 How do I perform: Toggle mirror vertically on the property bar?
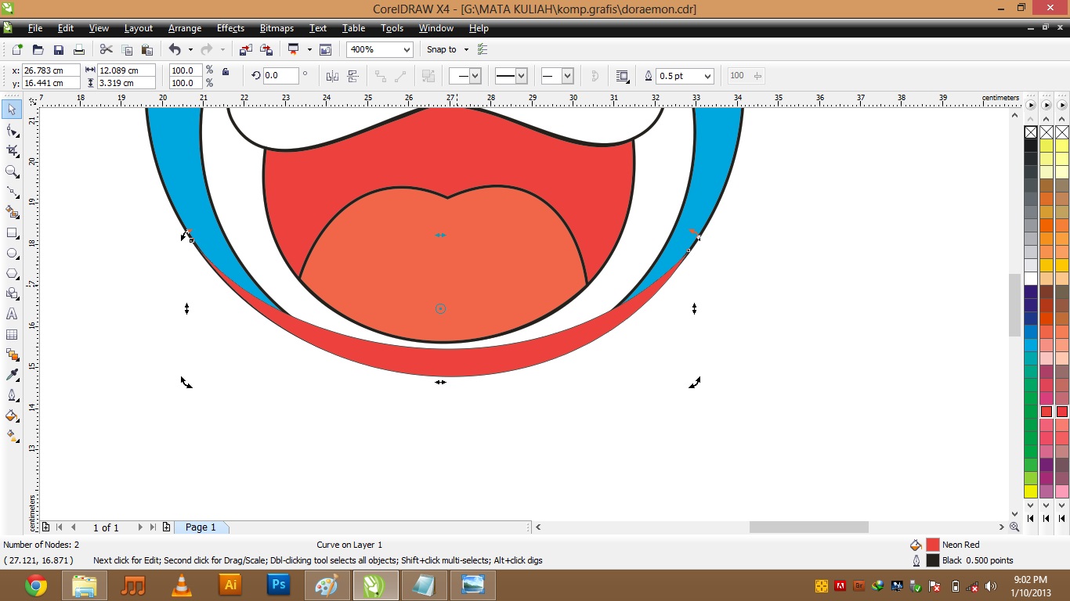point(354,76)
